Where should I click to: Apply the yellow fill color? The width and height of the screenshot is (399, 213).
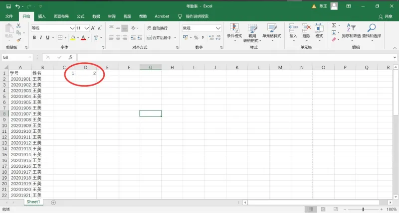point(73,37)
